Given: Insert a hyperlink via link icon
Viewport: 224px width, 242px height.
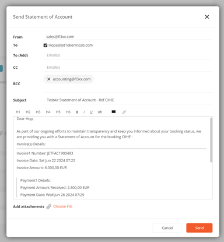Looking at the screenshot, I should click(x=124, y=112).
